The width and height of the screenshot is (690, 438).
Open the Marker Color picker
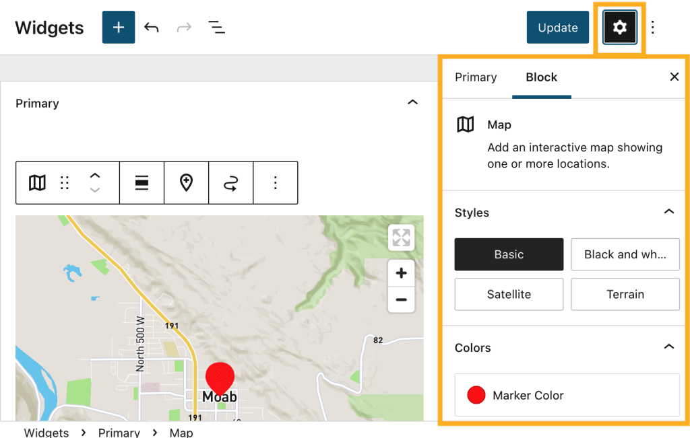476,395
